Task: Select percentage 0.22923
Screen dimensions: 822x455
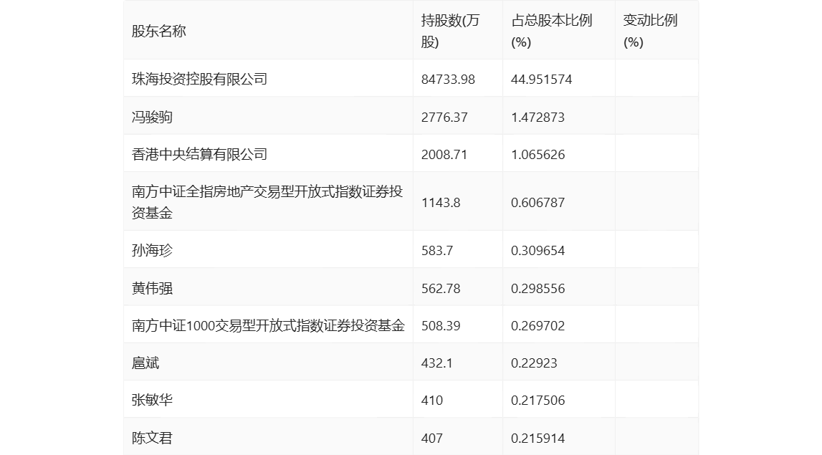Action: point(534,363)
